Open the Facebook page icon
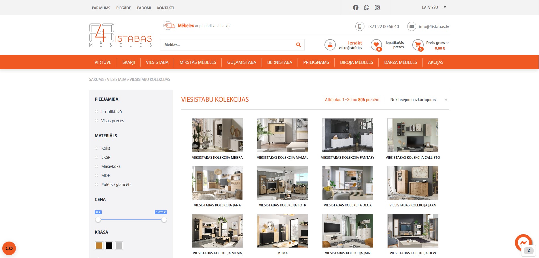This screenshot has width=539, height=258. 355,8
